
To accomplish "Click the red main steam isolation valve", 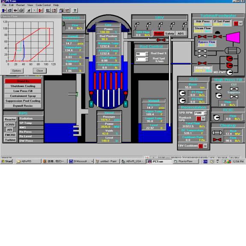I will pos(161,40).
